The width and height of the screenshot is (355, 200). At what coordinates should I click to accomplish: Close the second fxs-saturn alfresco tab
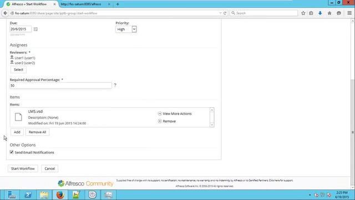[109, 4]
